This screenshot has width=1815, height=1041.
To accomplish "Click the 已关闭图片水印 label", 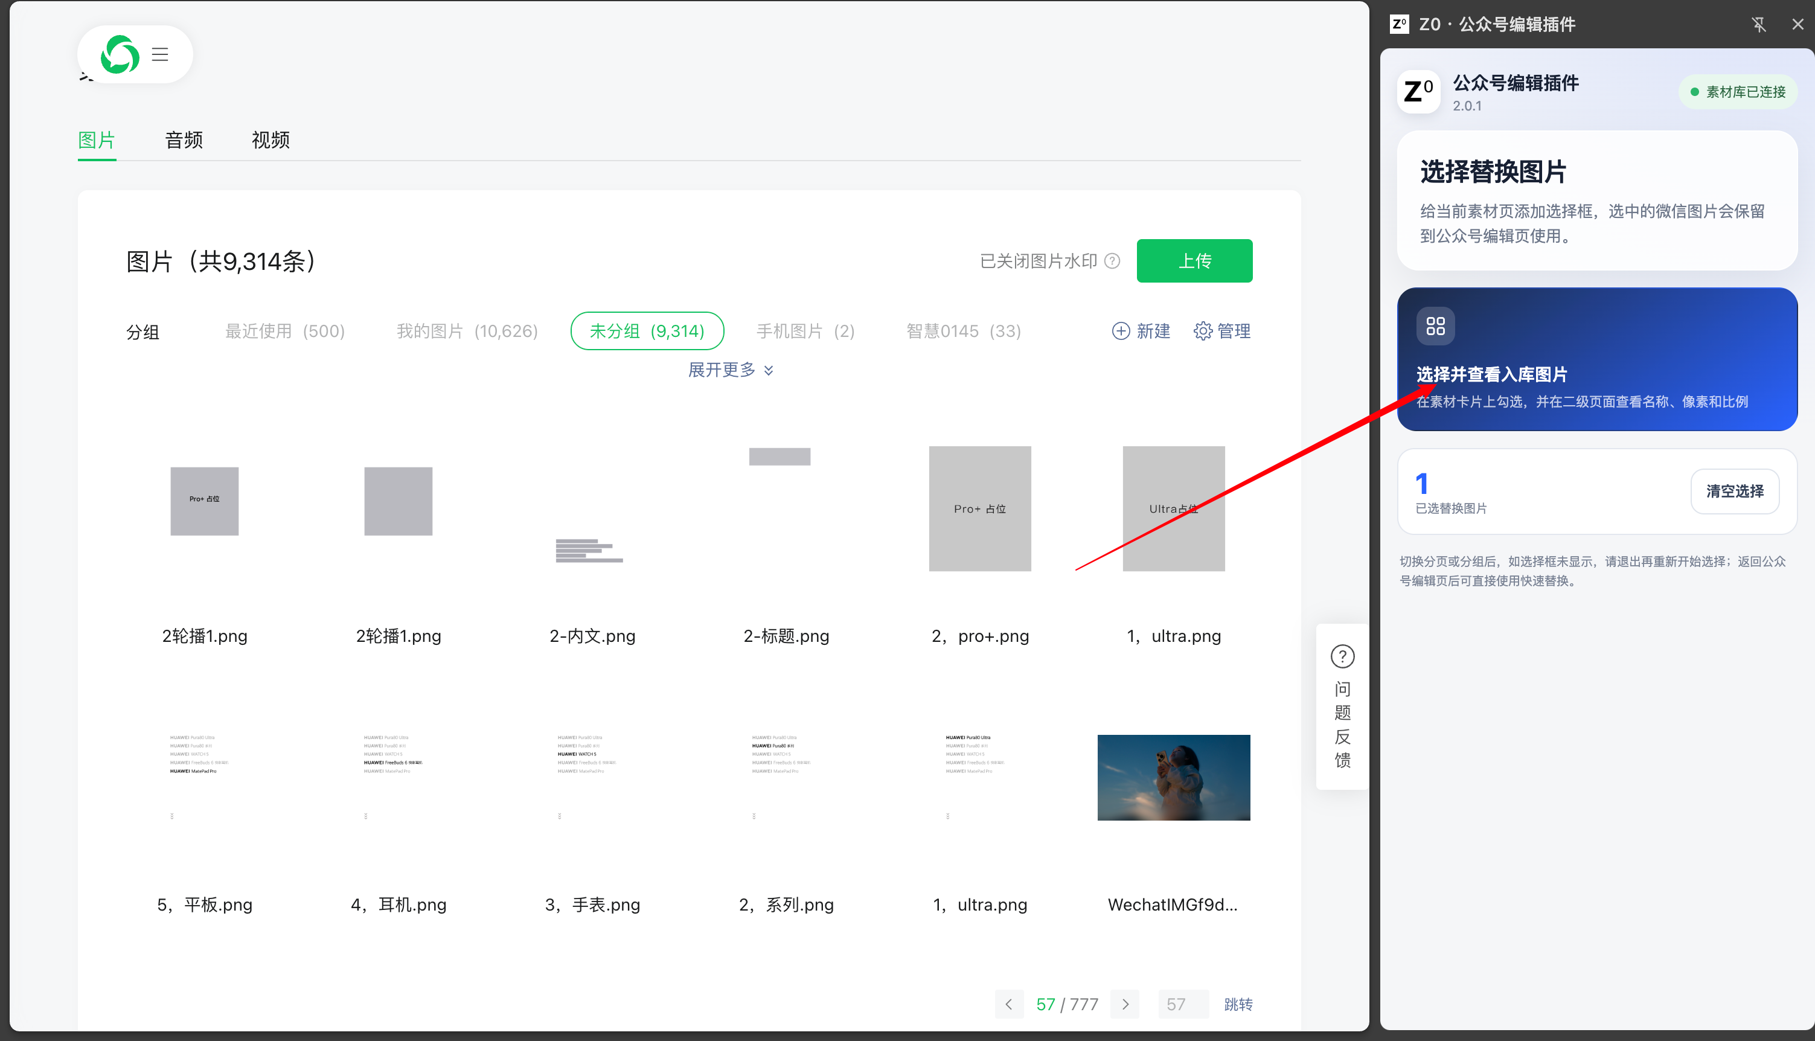I will (1038, 261).
